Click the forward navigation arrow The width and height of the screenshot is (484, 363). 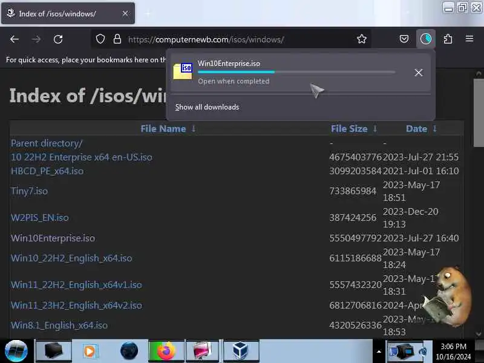(x=36, y=39)
